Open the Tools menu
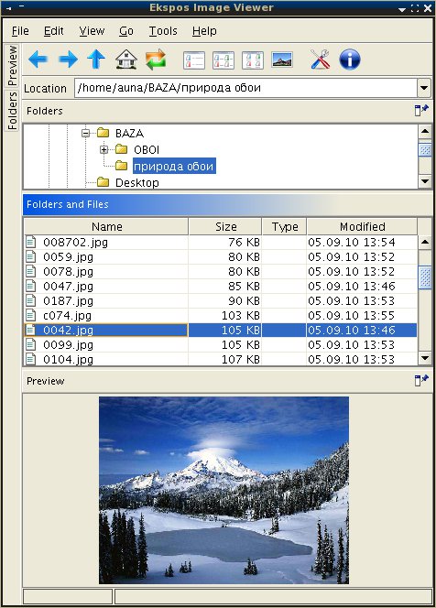The height and width of the screenshot is (608, 436). 163,31
